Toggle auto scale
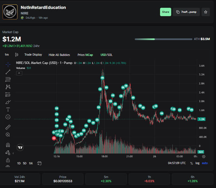The width and height of the screenshot is (216, 188). [205, 163]
